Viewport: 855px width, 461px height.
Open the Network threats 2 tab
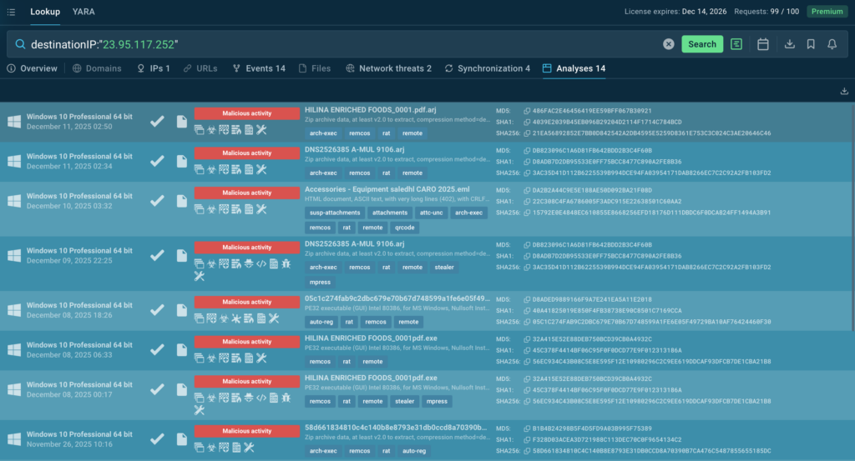pos(388,68)
